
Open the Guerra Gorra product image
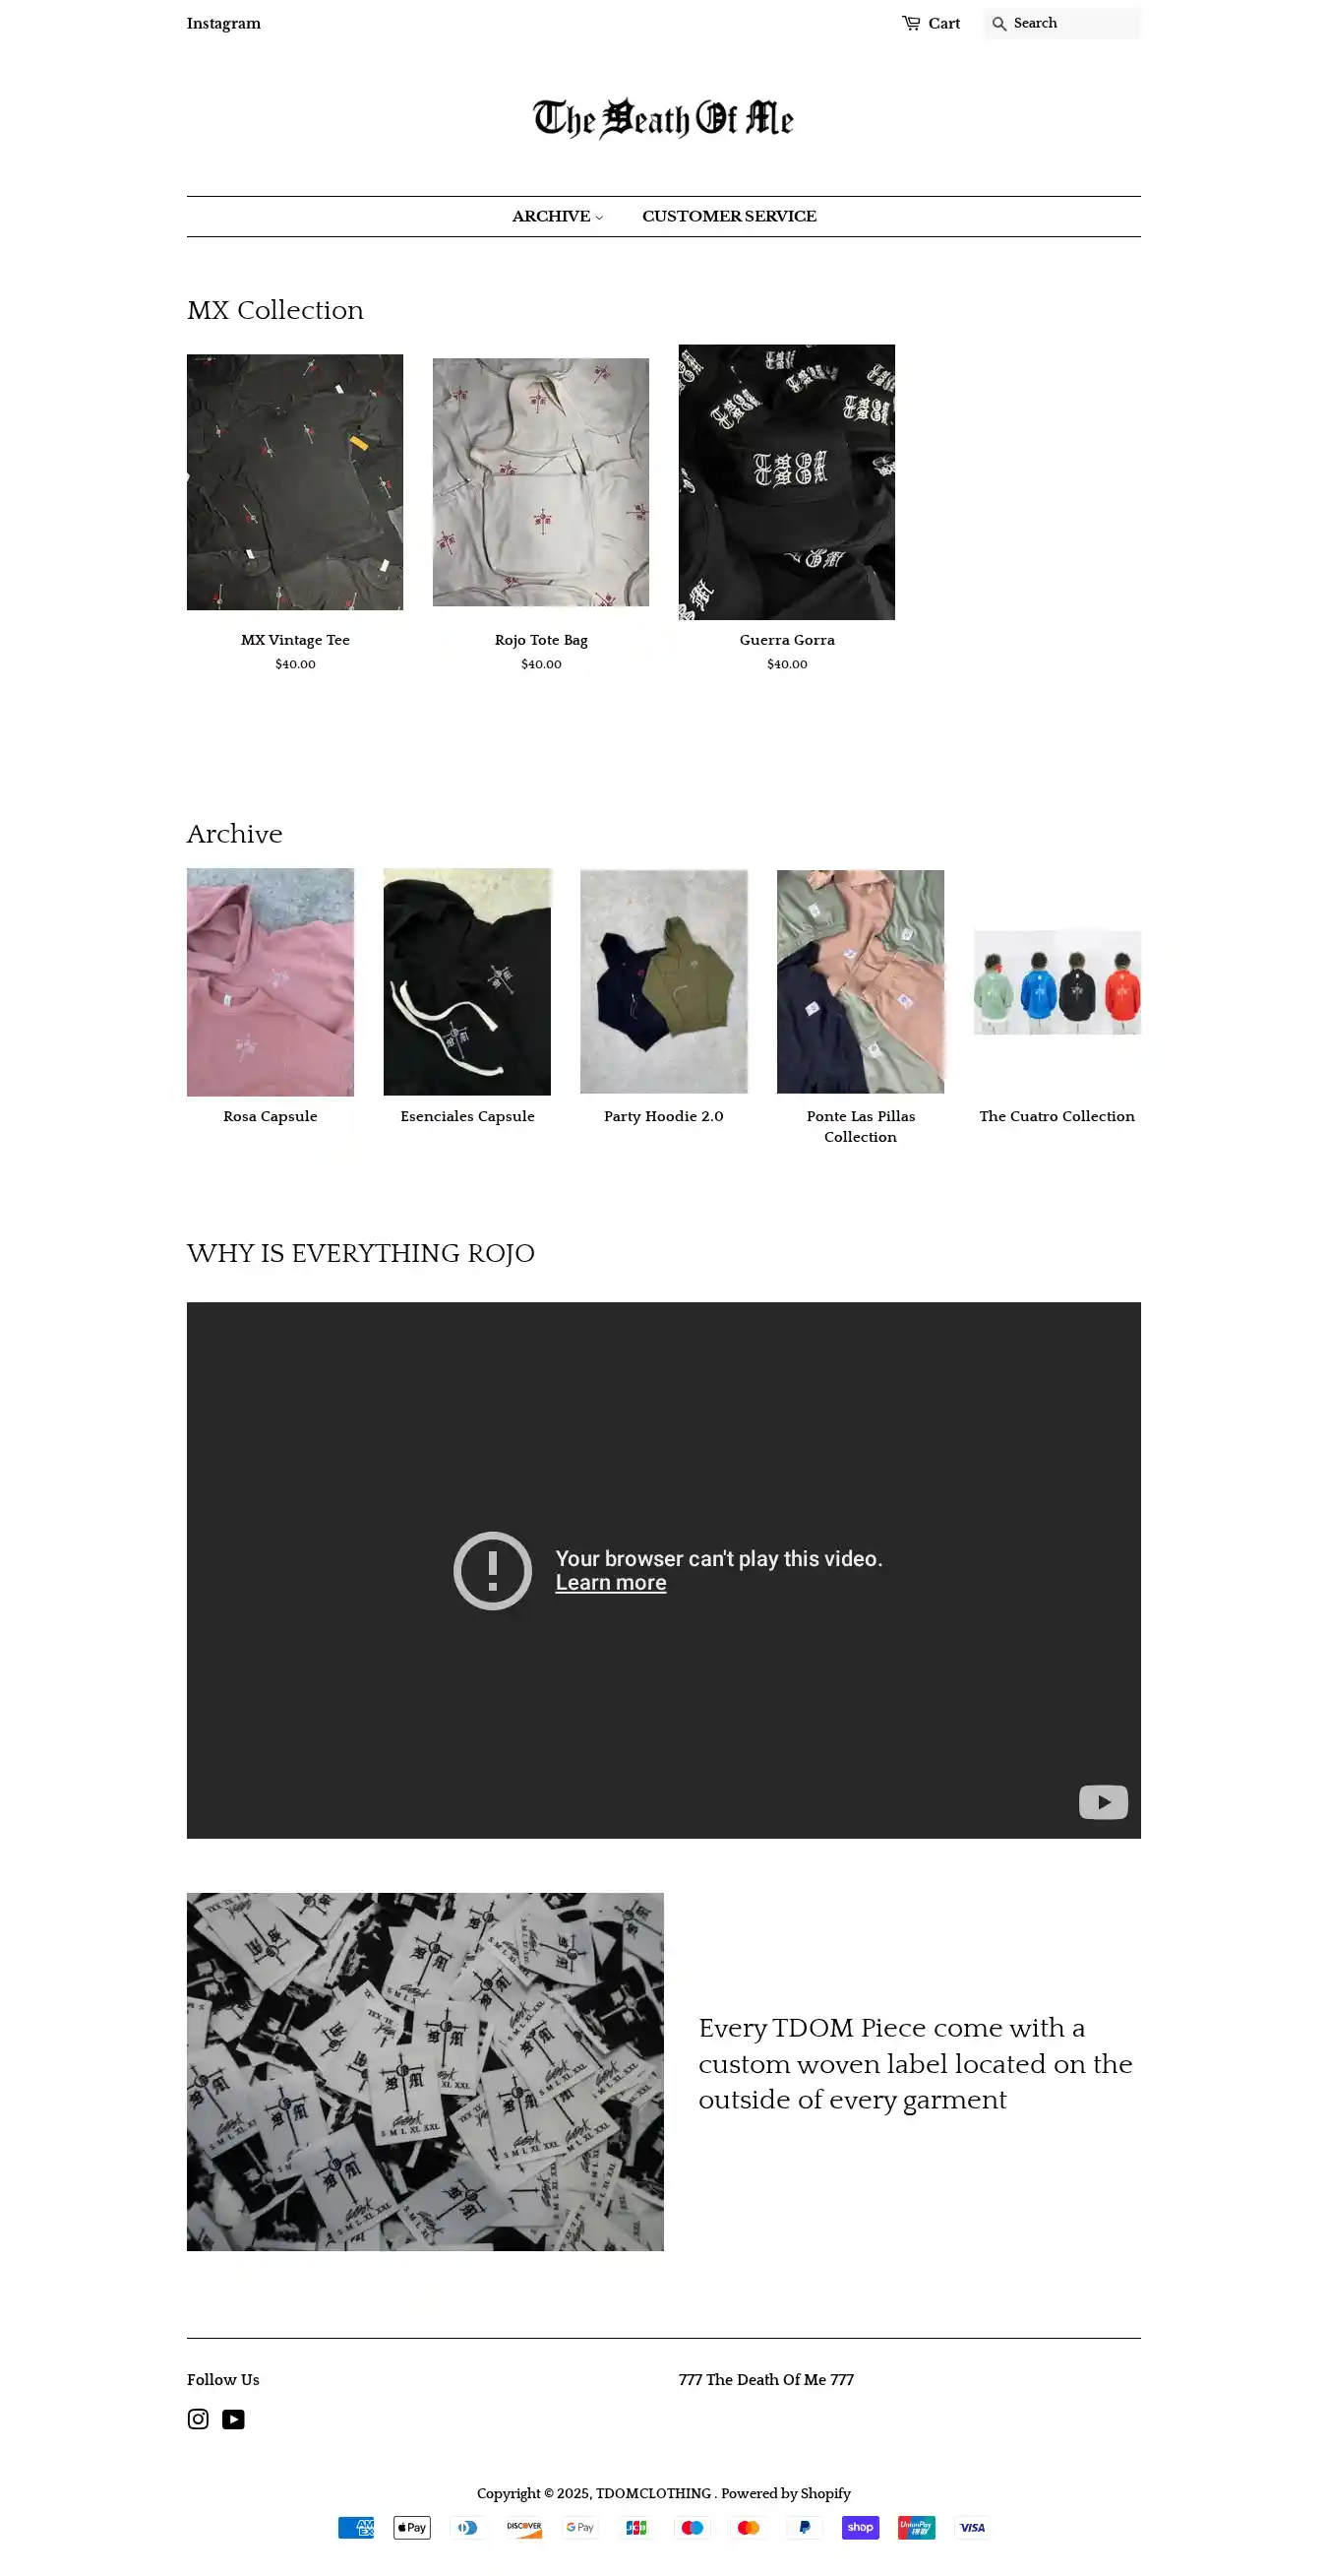pos(786,482)
